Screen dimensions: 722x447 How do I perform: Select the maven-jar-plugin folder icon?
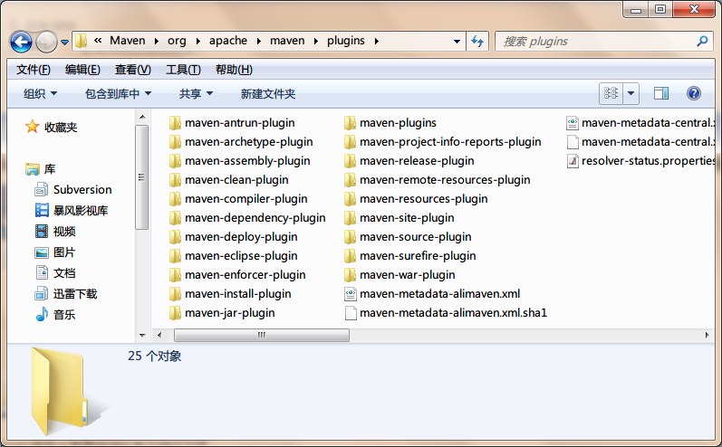(175, 313)
